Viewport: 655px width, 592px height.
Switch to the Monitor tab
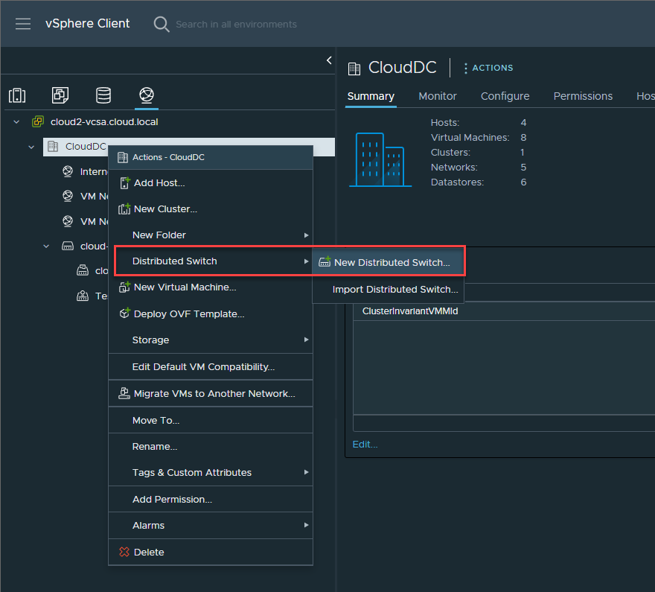tap(438, 96)
